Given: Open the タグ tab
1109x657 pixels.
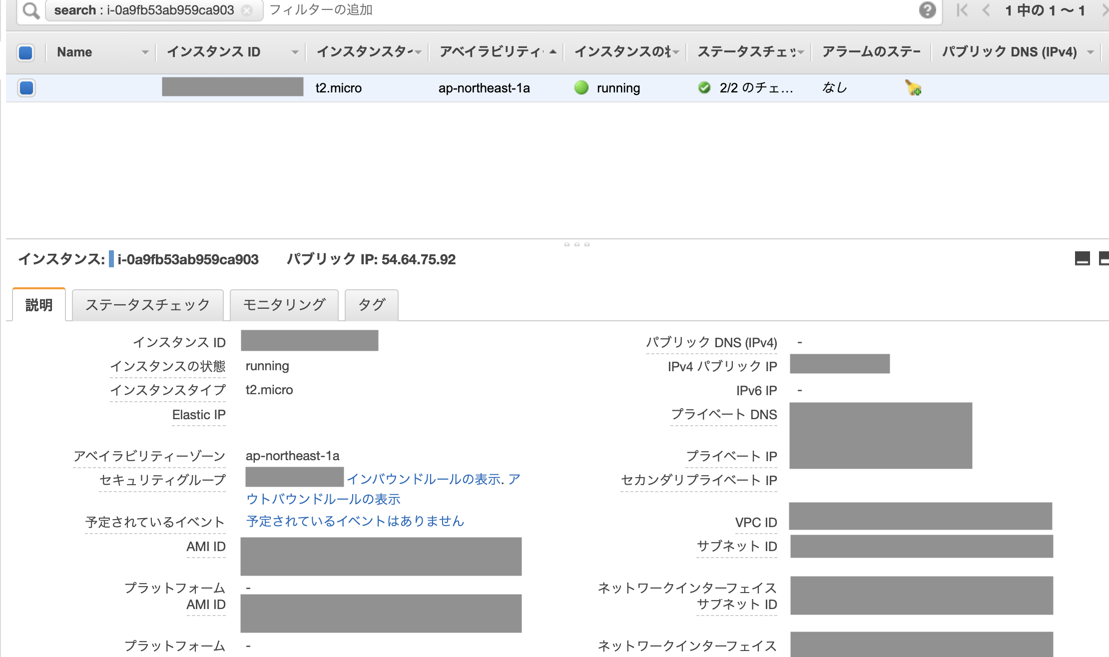Looking at the screenshot, I should click(x=372, y=305).
